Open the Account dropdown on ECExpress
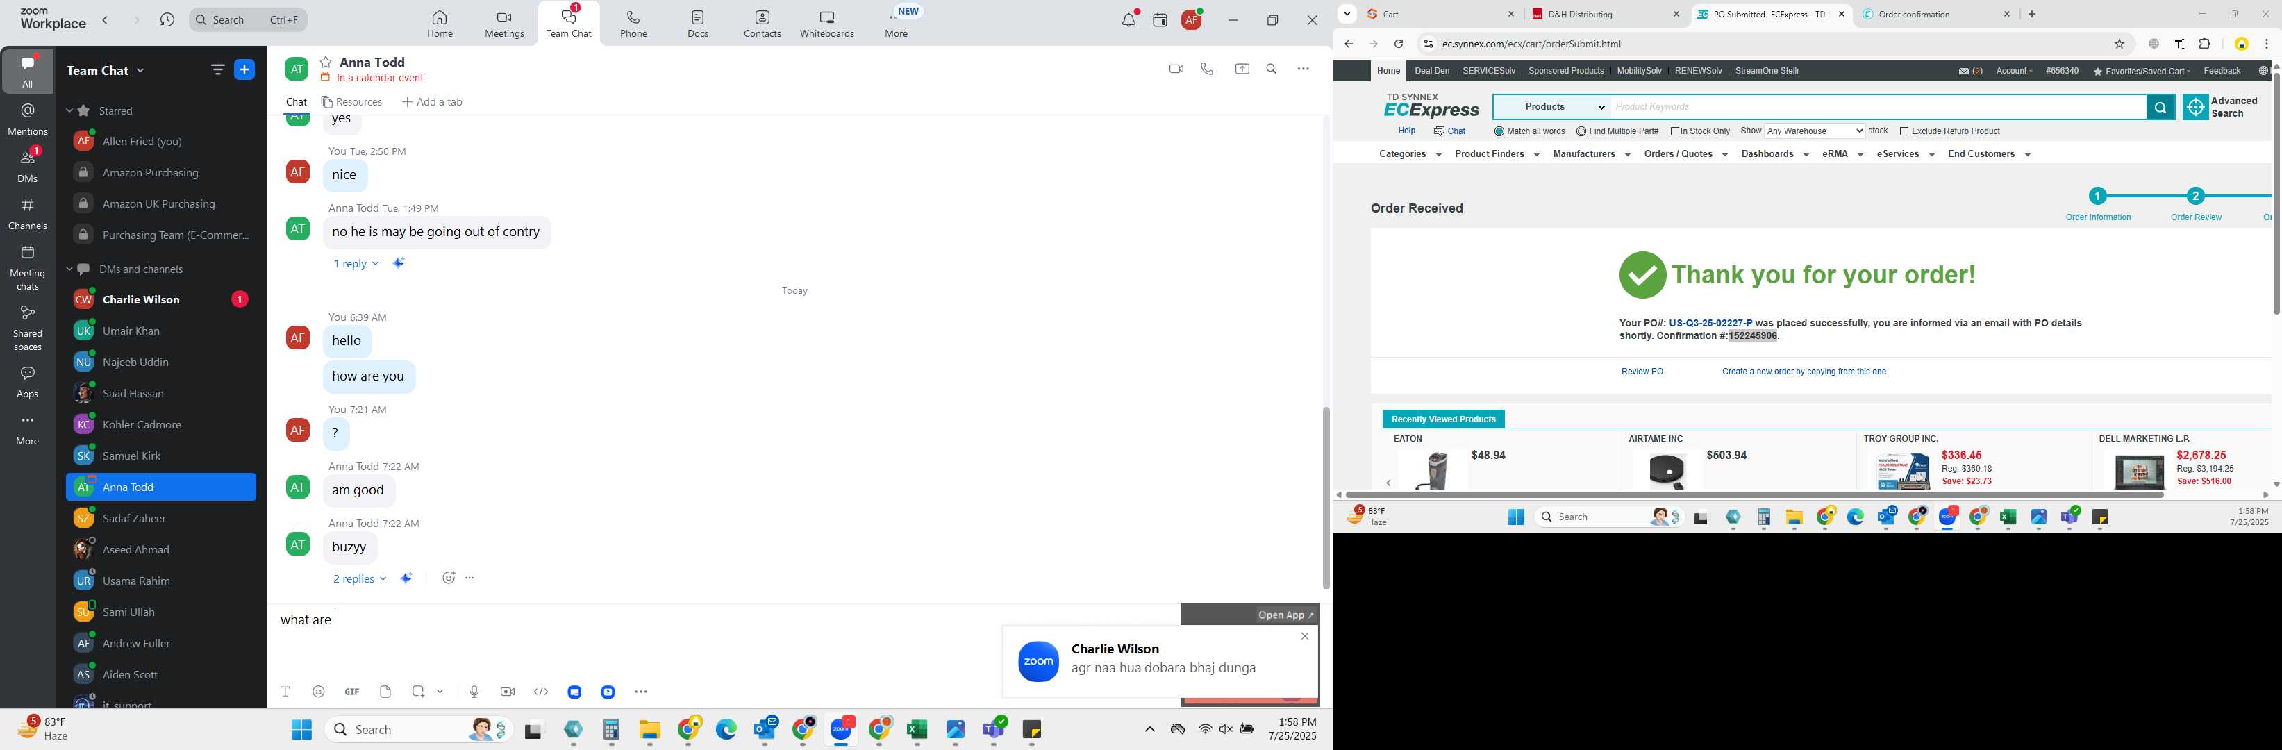2282x750 pixels. 2013,71
